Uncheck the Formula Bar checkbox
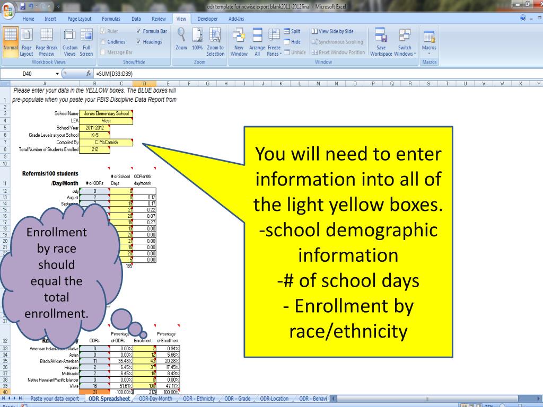This screenshot has height=407, width=543. (x=138, y=31)
